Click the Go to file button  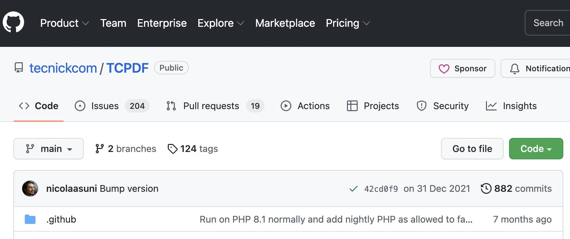[x=472, y=149]
